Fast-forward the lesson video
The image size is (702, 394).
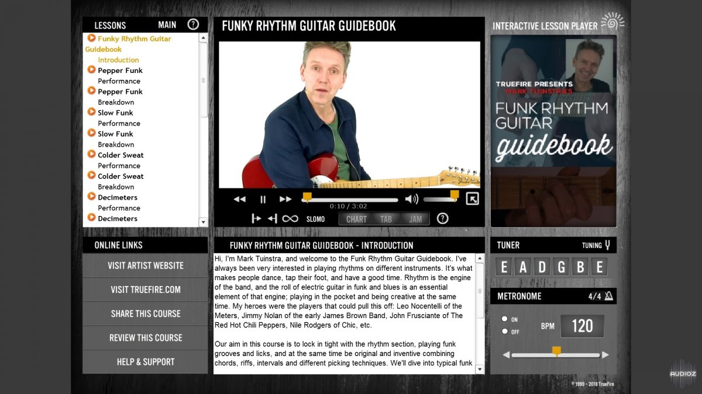click(285, 199)
